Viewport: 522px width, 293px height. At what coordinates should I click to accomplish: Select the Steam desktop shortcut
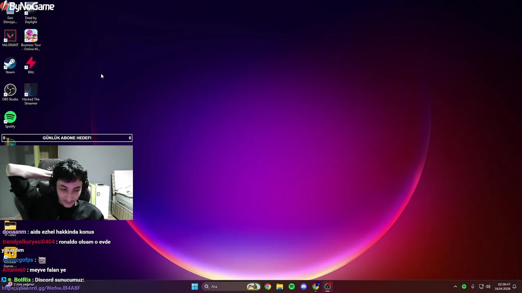click(10, 66)
